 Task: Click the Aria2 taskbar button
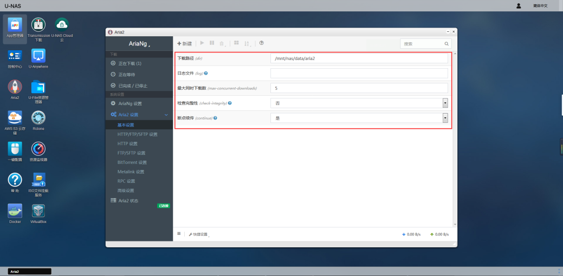pos(29,271)
